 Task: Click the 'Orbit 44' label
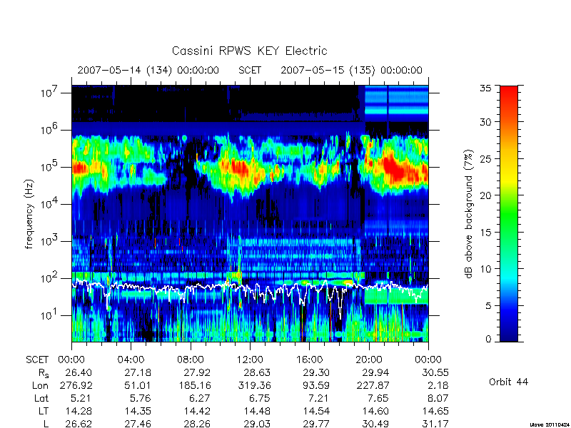508,382
